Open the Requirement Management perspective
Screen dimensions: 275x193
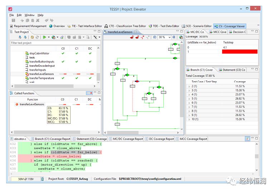28,26
